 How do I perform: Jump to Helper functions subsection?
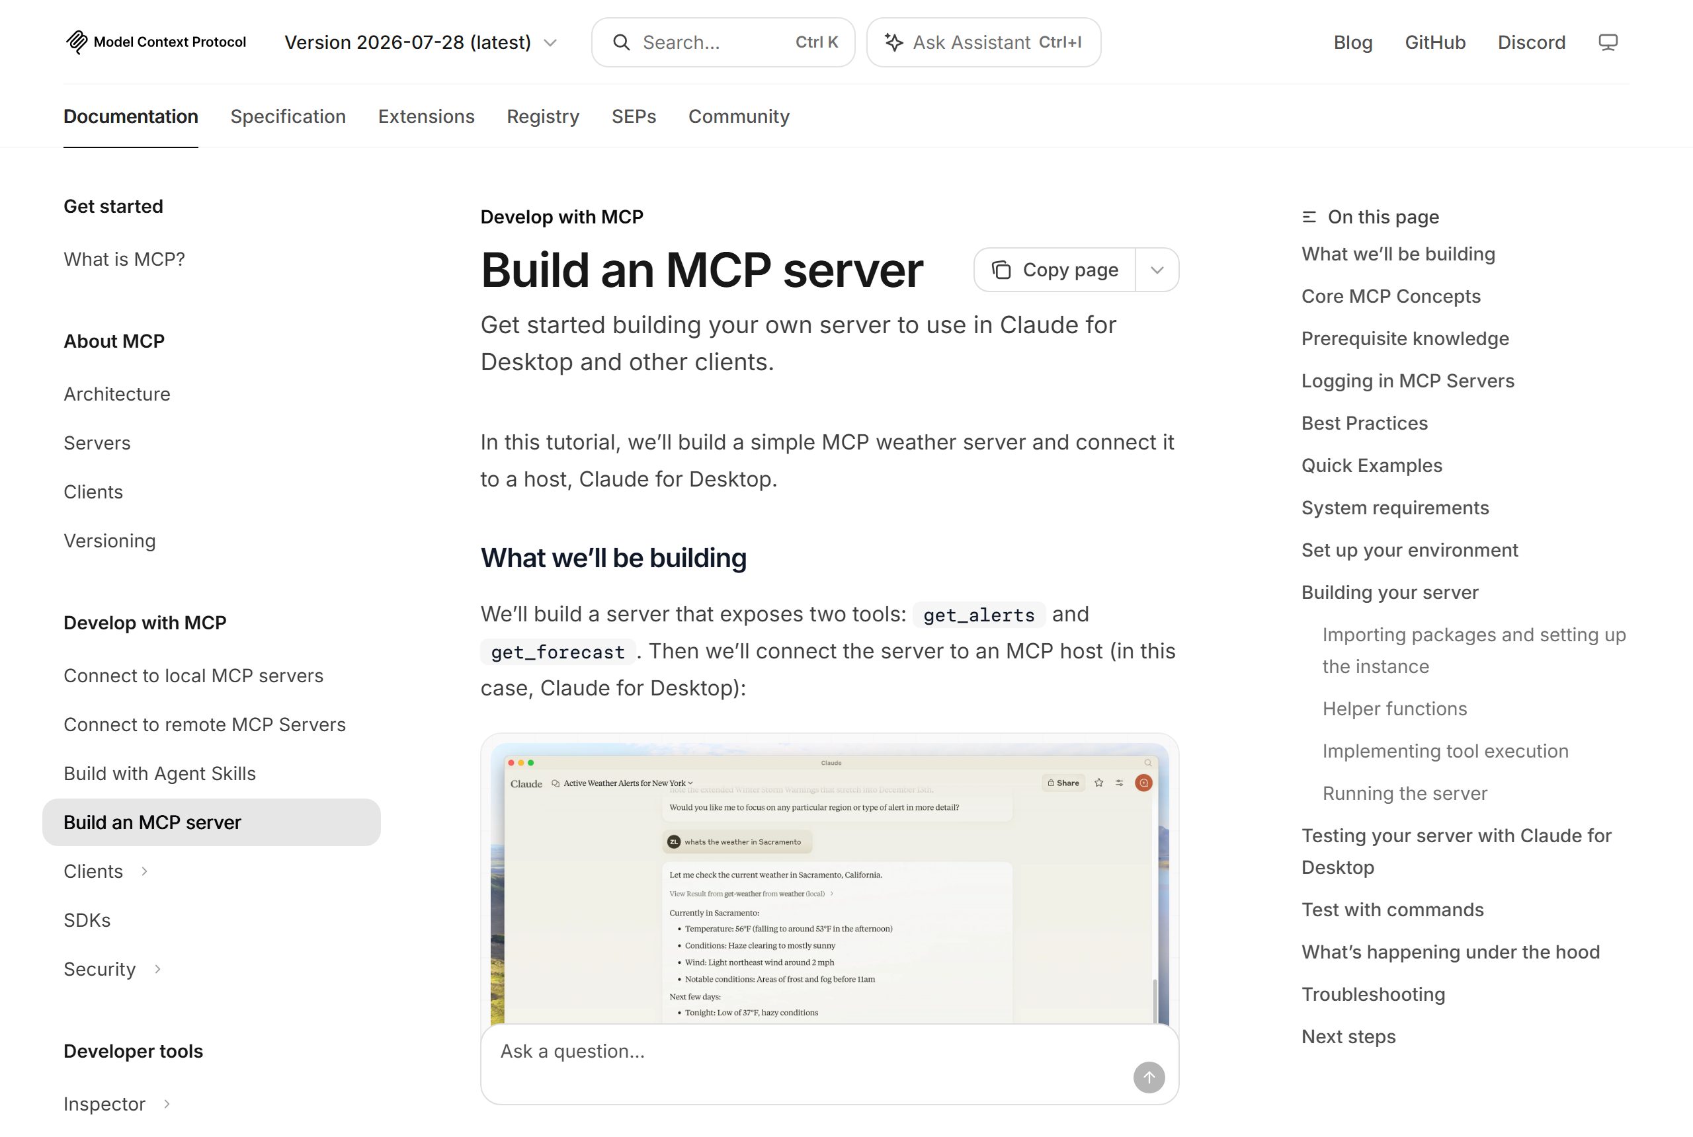1394,709
